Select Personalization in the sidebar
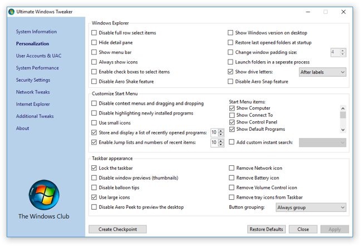Viewport: 362px width, 247px height. (x=32, y=43)
